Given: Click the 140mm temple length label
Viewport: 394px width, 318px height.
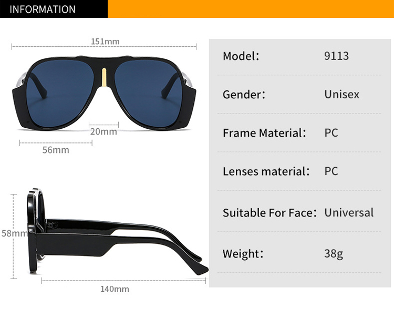Looking at the screenshot, I should point(115,289).
